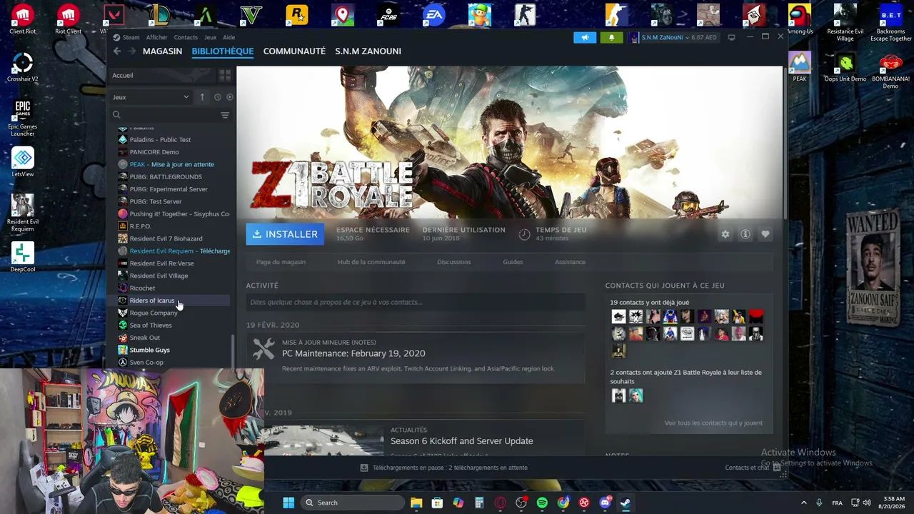Open Discord from the taskbar
Image resolution: width=914 pixels, height=514 pixels.
pyautogui.click(x=605, y=503)
